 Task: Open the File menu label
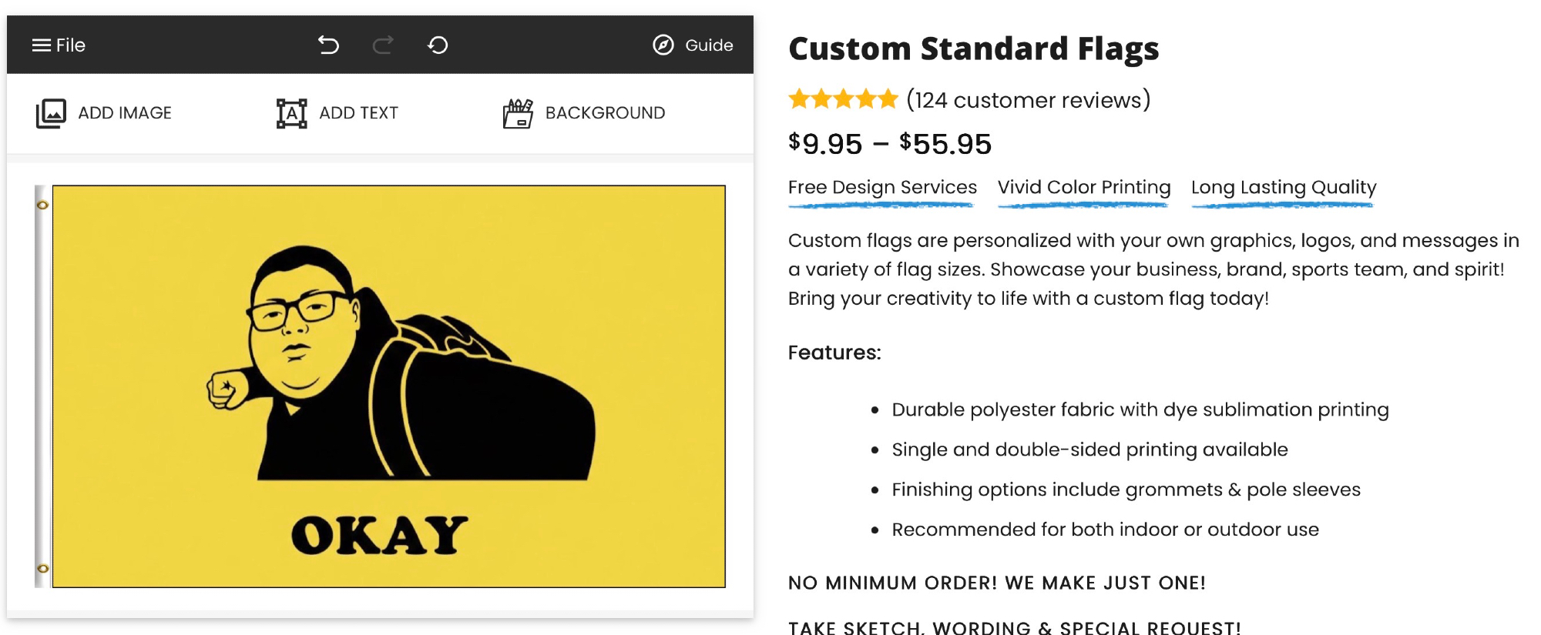pyautogui.click(x=71, y=45)
